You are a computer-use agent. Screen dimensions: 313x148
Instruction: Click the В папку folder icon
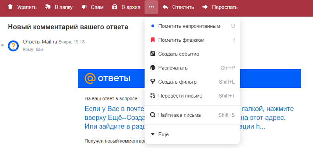tap(48, 7)
